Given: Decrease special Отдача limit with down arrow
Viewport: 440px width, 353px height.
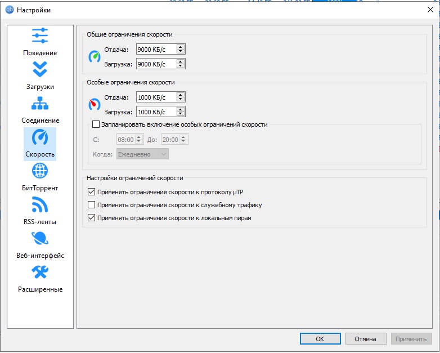Looking at the screenshot, I should tap(181, 100).
